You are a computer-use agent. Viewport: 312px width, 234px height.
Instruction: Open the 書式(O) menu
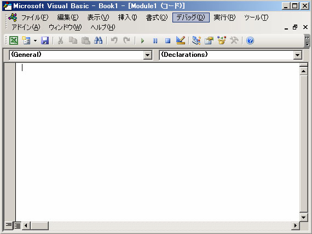pyautogui.click(x=157, y=17)
